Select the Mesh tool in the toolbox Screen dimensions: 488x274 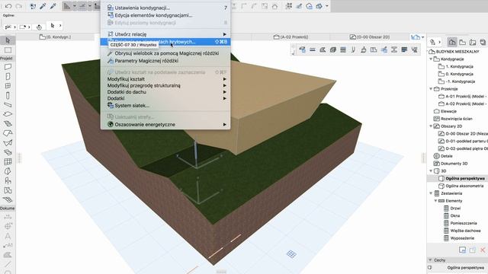8,199
